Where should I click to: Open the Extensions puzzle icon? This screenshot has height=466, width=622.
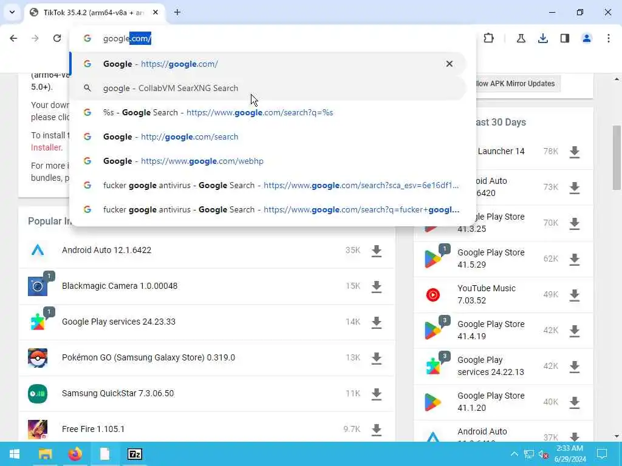click(489, 38)
